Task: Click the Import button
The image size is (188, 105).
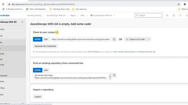Action: pos(38,97)
